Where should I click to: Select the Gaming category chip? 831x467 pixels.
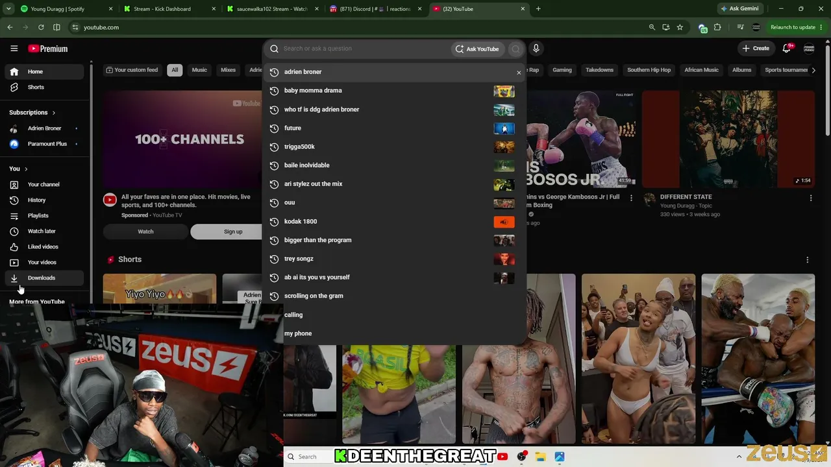pos(562,70)
